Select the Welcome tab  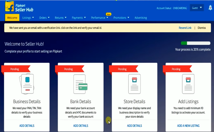point(12,17)
